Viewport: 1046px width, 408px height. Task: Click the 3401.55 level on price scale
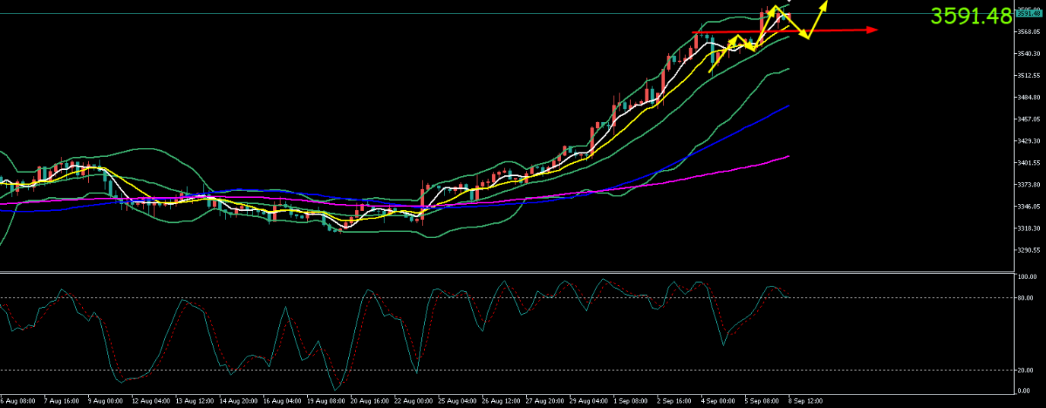[x=1028, y=163]
